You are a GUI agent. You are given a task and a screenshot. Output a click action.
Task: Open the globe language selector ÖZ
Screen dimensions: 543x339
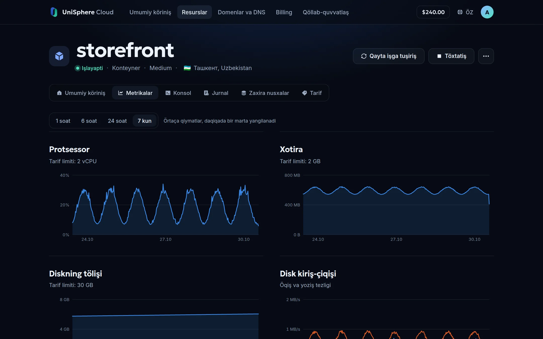465,12
